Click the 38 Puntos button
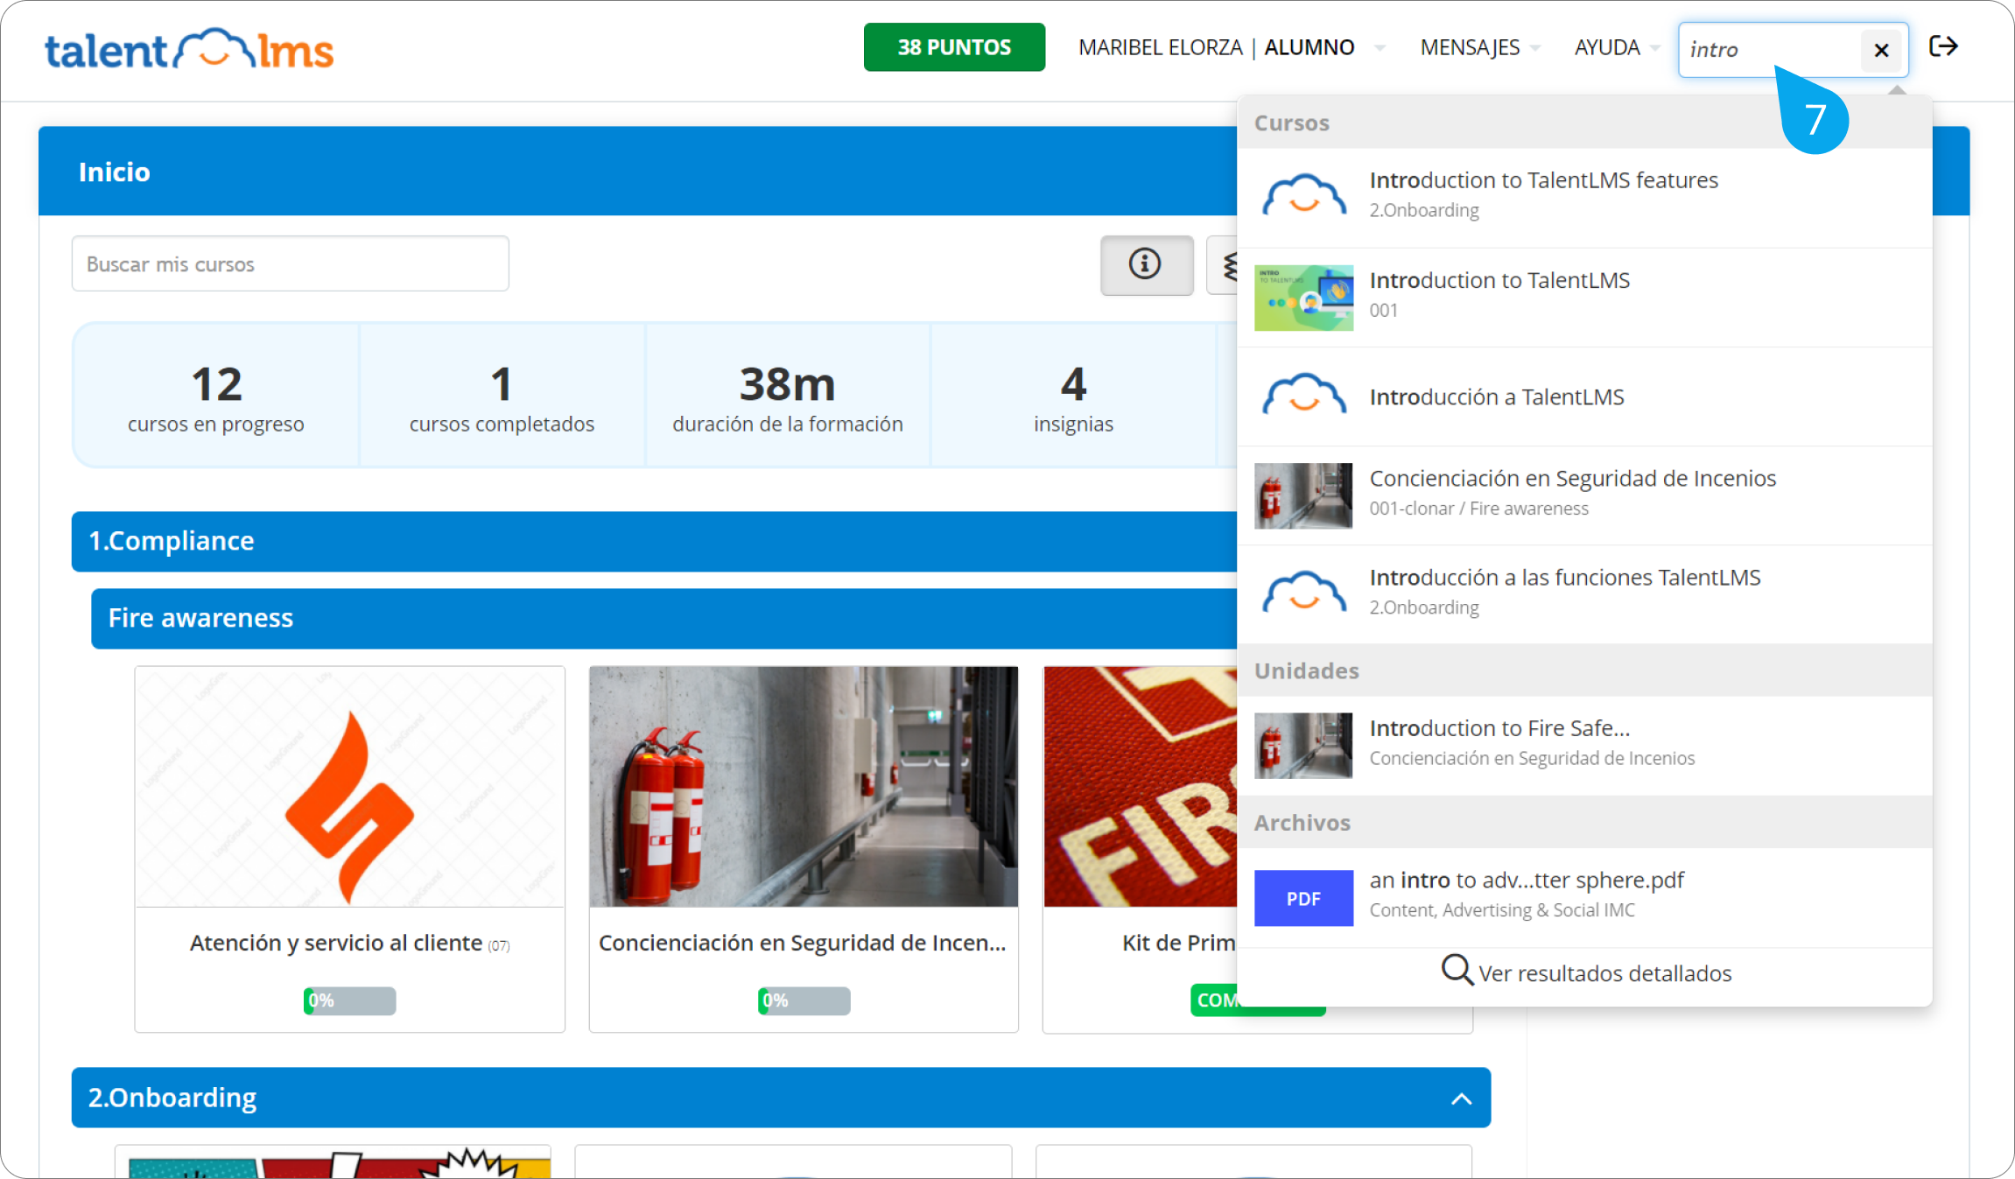2015x1179 pixels. click(x=954, y=47)
